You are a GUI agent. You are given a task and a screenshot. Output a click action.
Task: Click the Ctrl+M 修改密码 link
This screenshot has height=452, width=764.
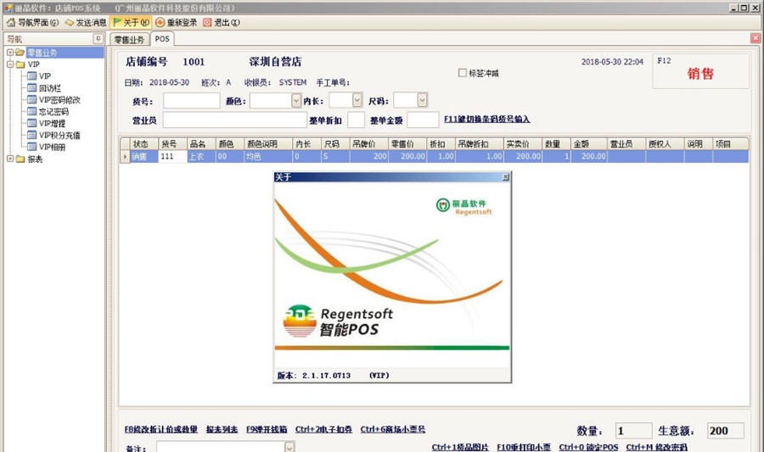coord(657,447)
